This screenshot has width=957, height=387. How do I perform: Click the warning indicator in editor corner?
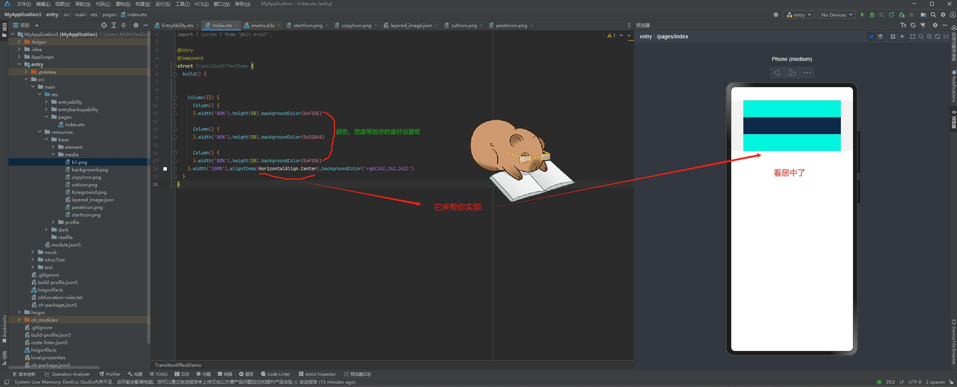(611, 35)
